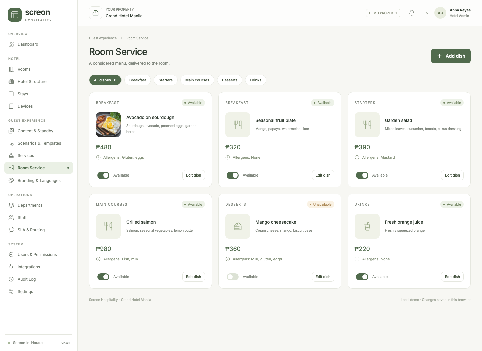Edit the Fresh orange juice dish
The width and height of the screenshot is (482, 351).
tap(452, 277)
